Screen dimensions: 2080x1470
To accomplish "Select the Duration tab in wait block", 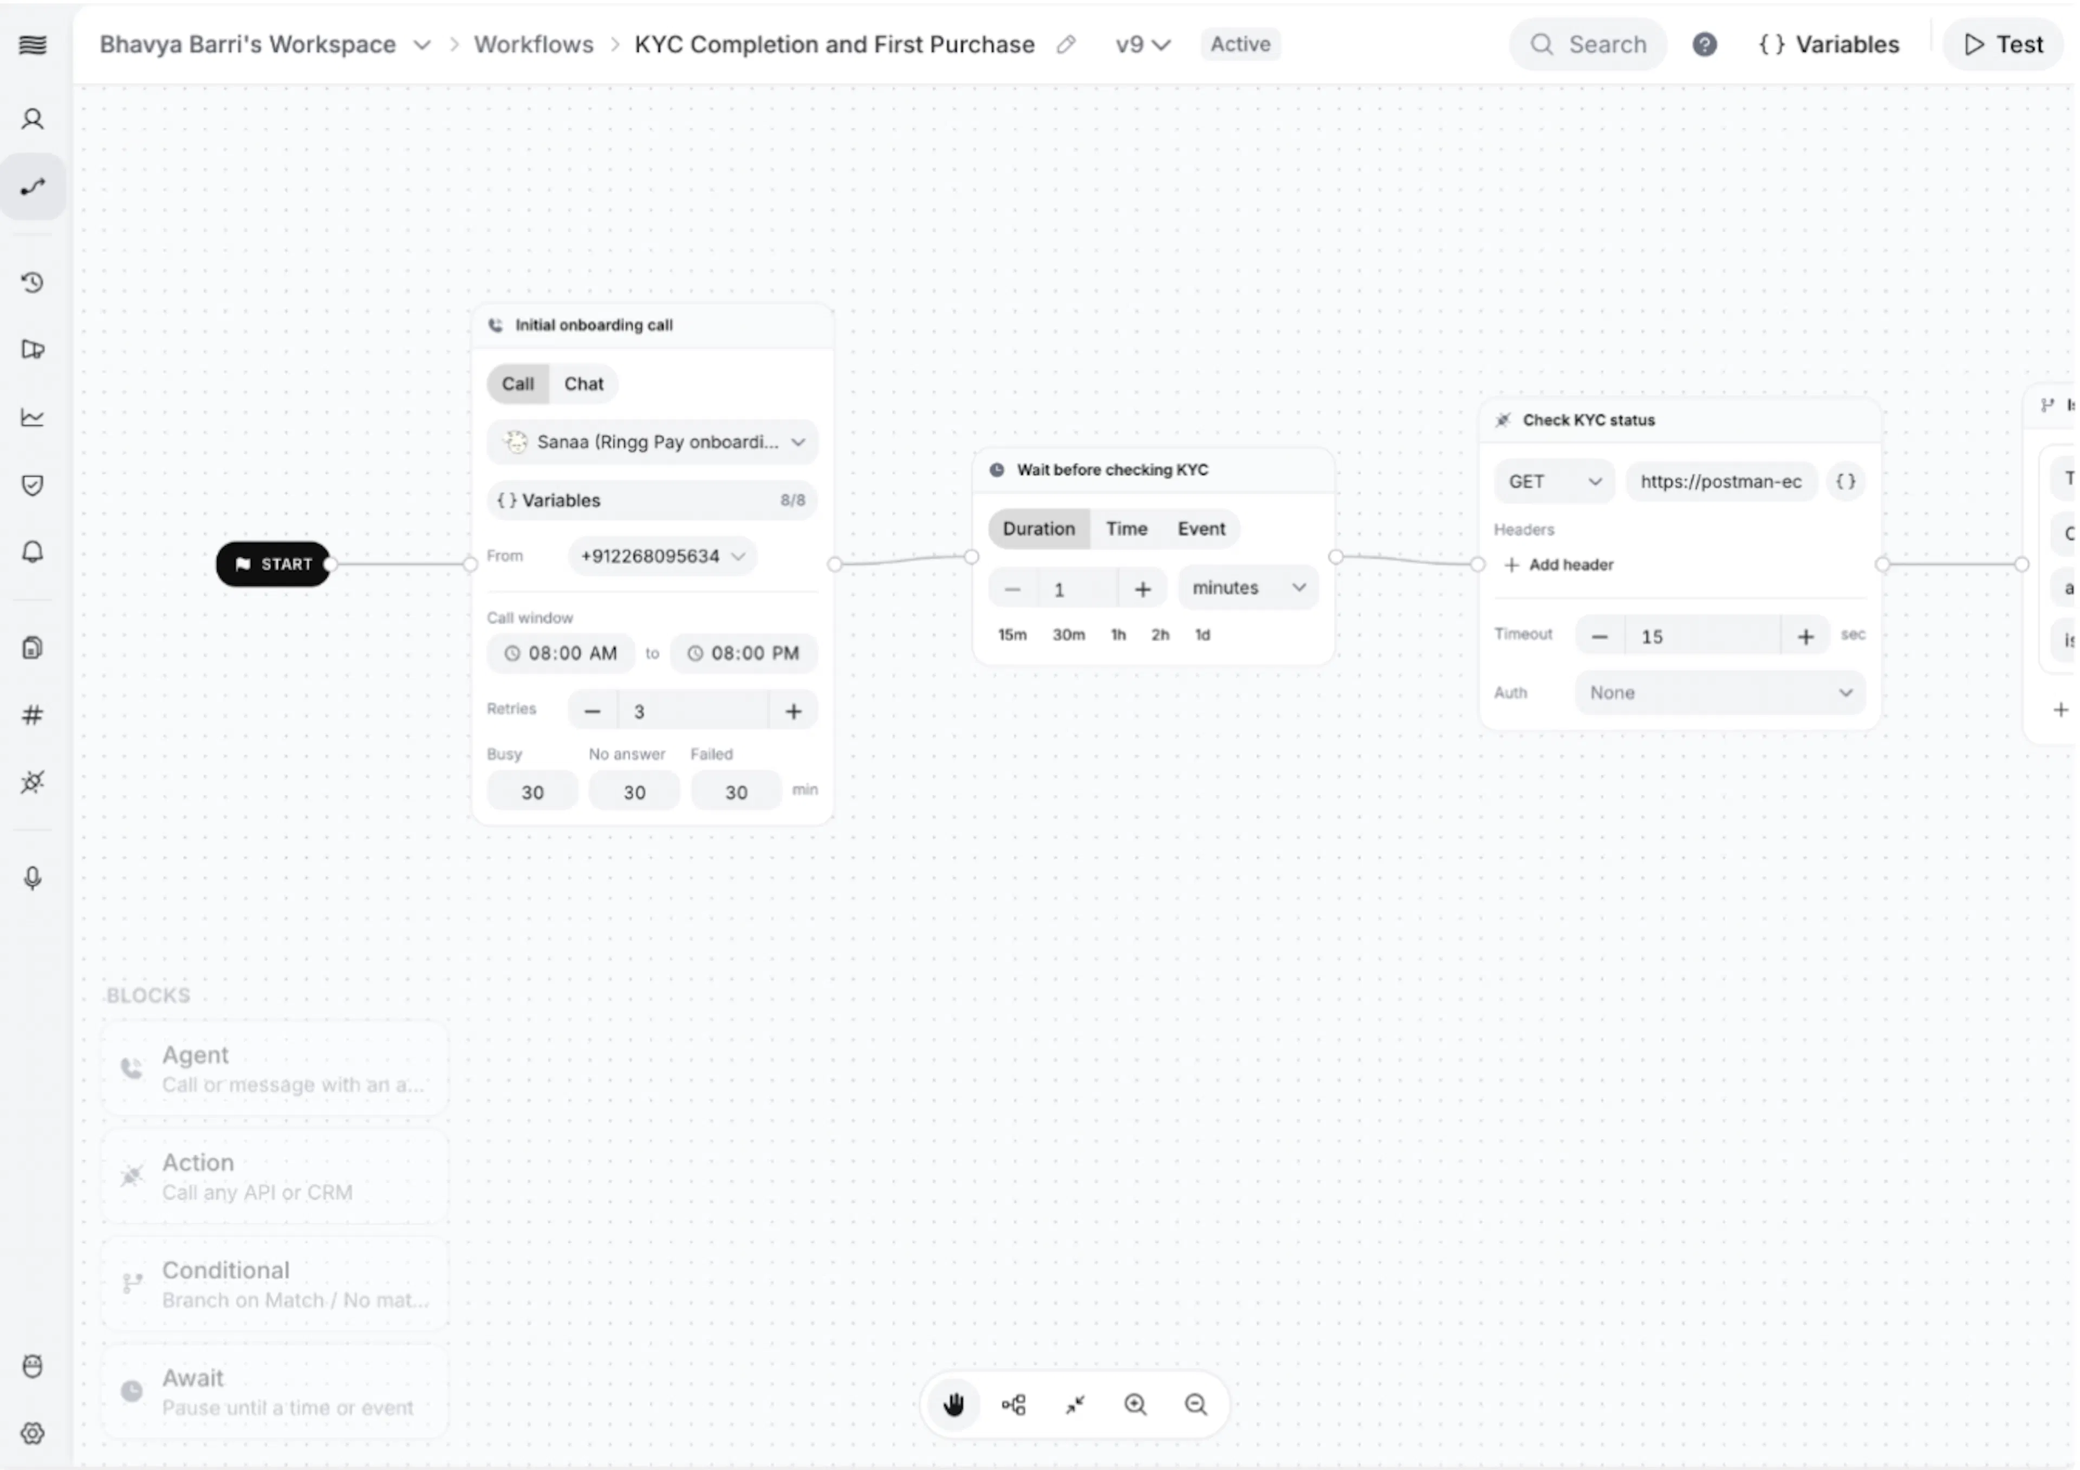I will point(1039,529).
